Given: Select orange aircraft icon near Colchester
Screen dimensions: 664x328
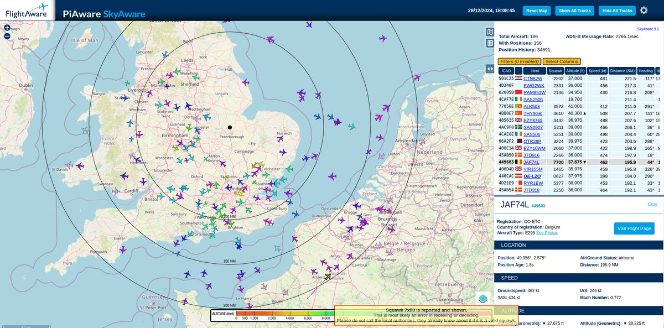Looking at the screenshot, I should [x=255, y=165].
